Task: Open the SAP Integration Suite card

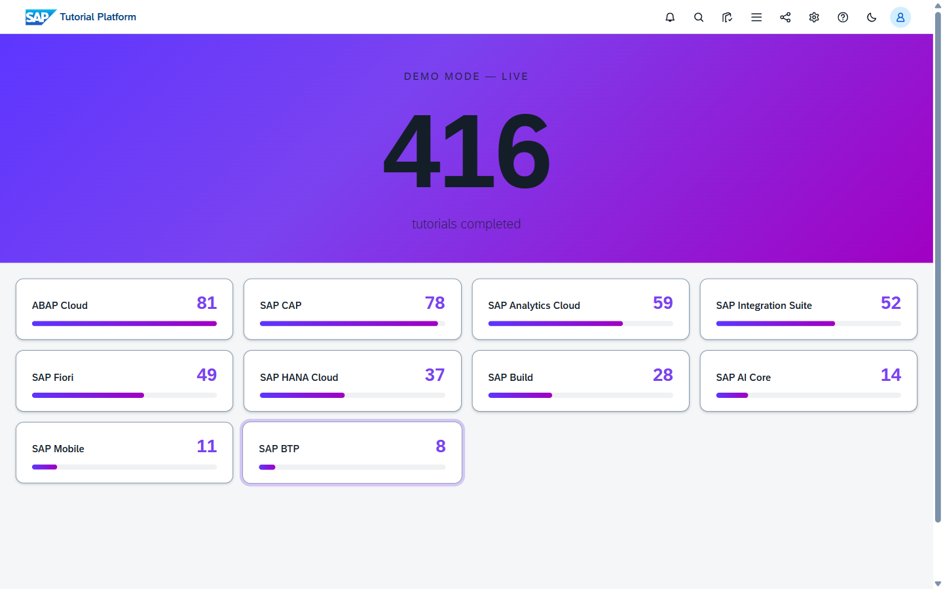Action: tap(809, 310)
